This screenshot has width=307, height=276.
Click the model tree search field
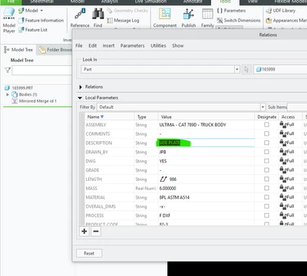42,70
